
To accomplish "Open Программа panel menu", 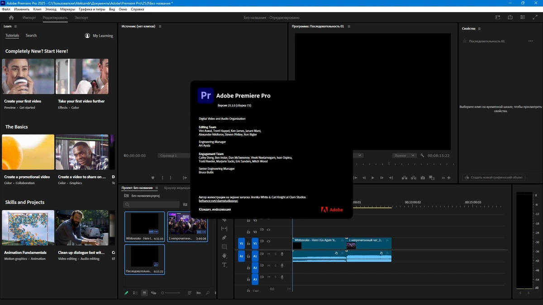I will pyautogui.click(x=349, y=27).
